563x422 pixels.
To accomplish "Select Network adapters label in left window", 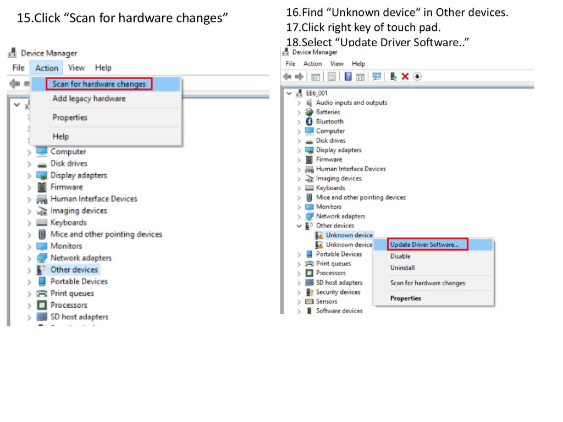I will tap(81, 258).
